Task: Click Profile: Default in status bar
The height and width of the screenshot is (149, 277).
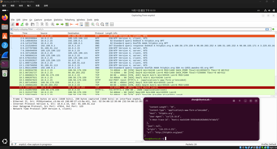Action: (269, 144)
